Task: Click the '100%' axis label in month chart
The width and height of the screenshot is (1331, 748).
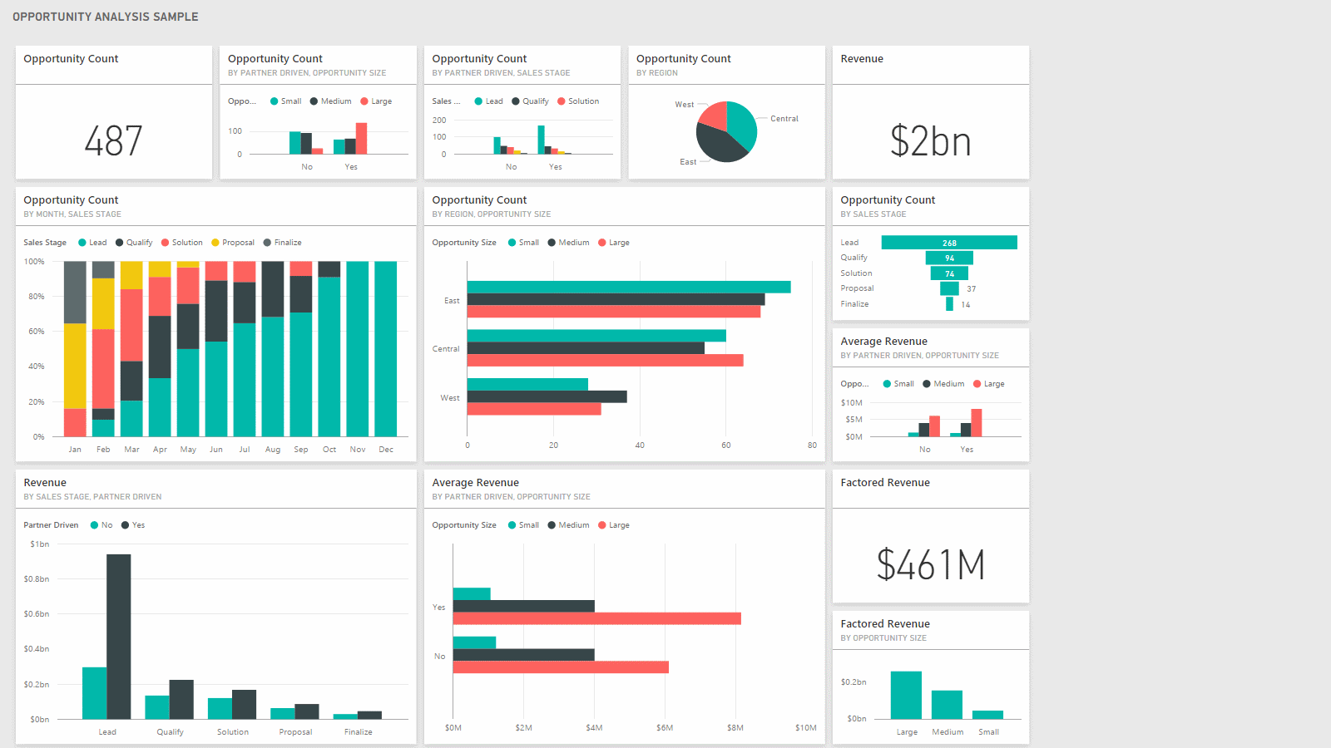Action: click(x=34, y=262)
